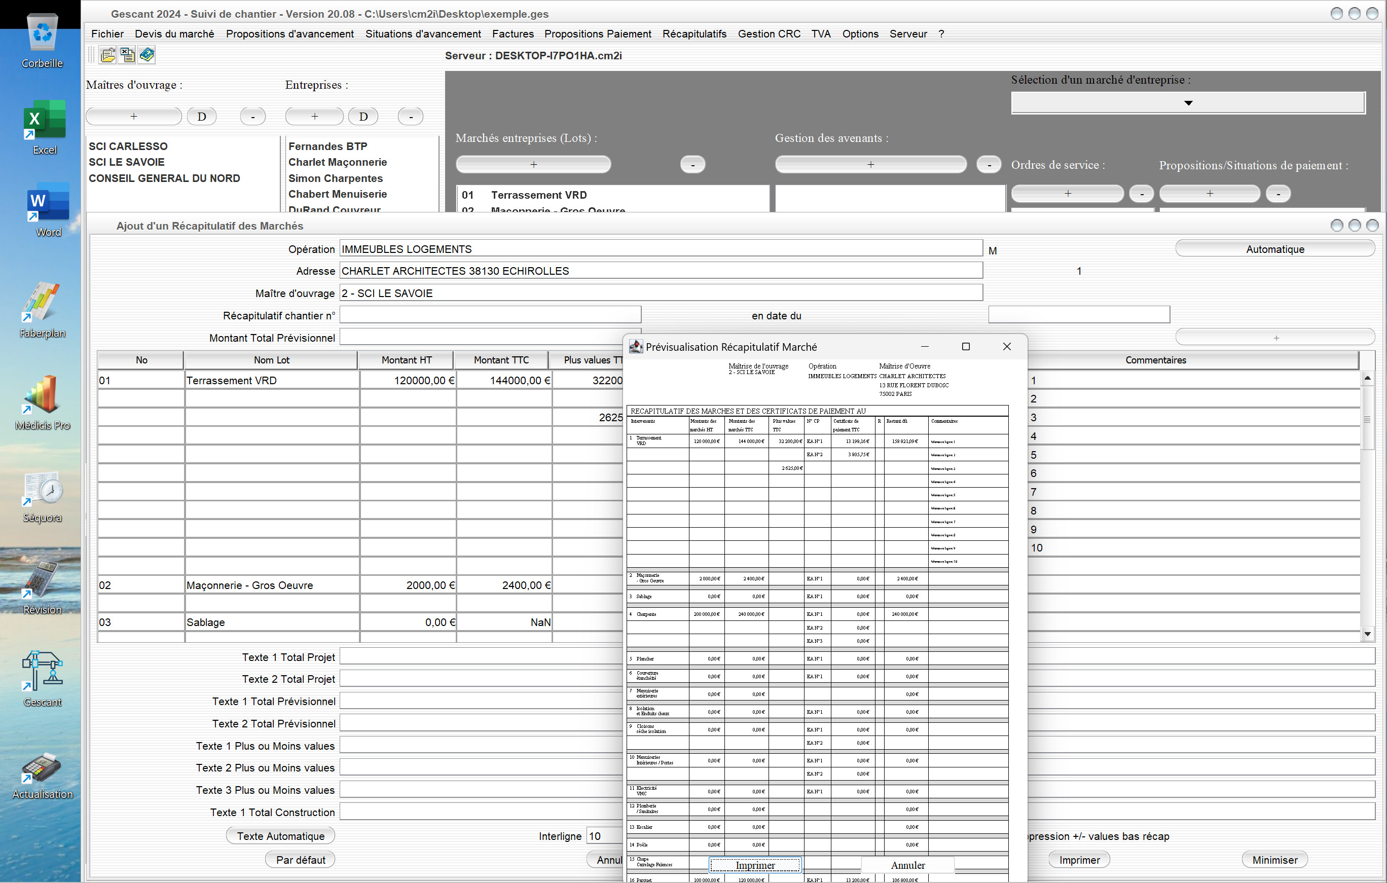Image resolution: width=1387 pixels, height=883 pixels.
Task: Click the lots table scrollbar up arrow
Action: tap(1367, 379)
